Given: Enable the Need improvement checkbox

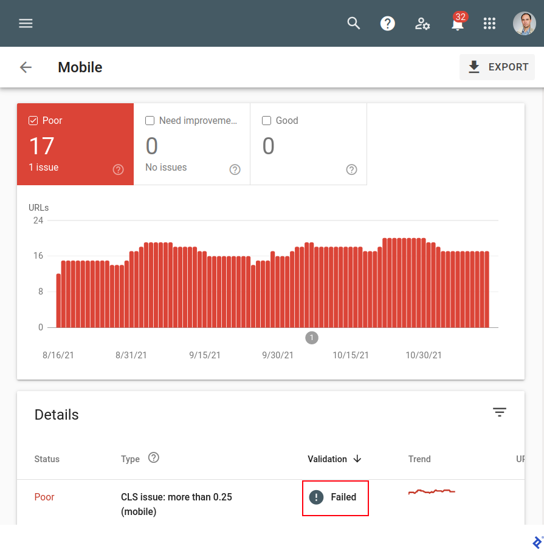Looking at the screenshot, I should 150,120.
